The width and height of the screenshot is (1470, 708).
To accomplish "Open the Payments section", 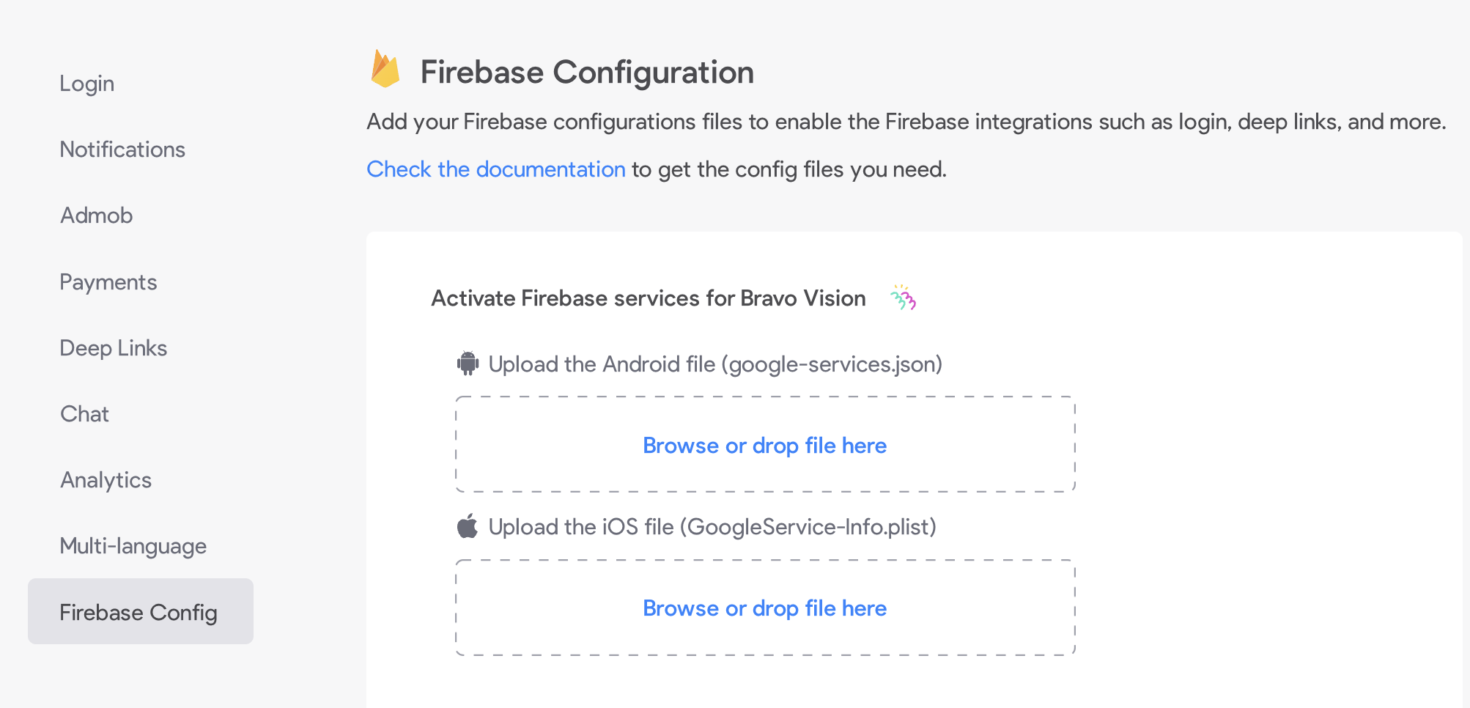I will point(108,282).
